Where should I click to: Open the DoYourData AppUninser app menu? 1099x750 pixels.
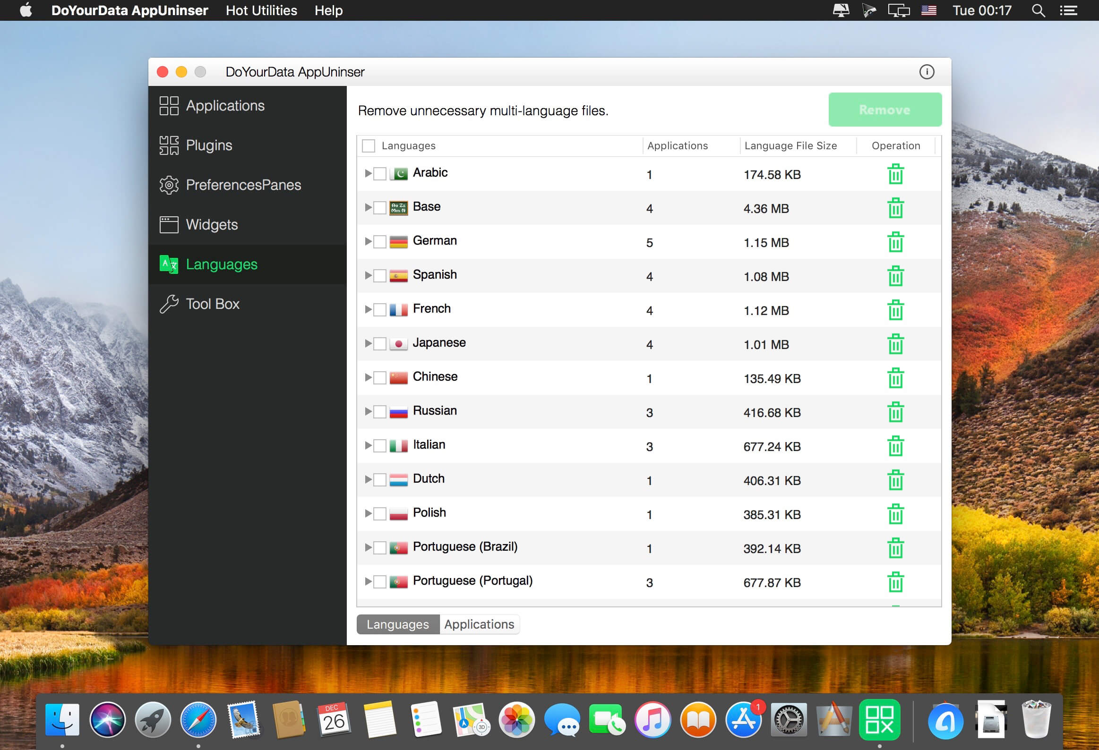coord(129,10)
